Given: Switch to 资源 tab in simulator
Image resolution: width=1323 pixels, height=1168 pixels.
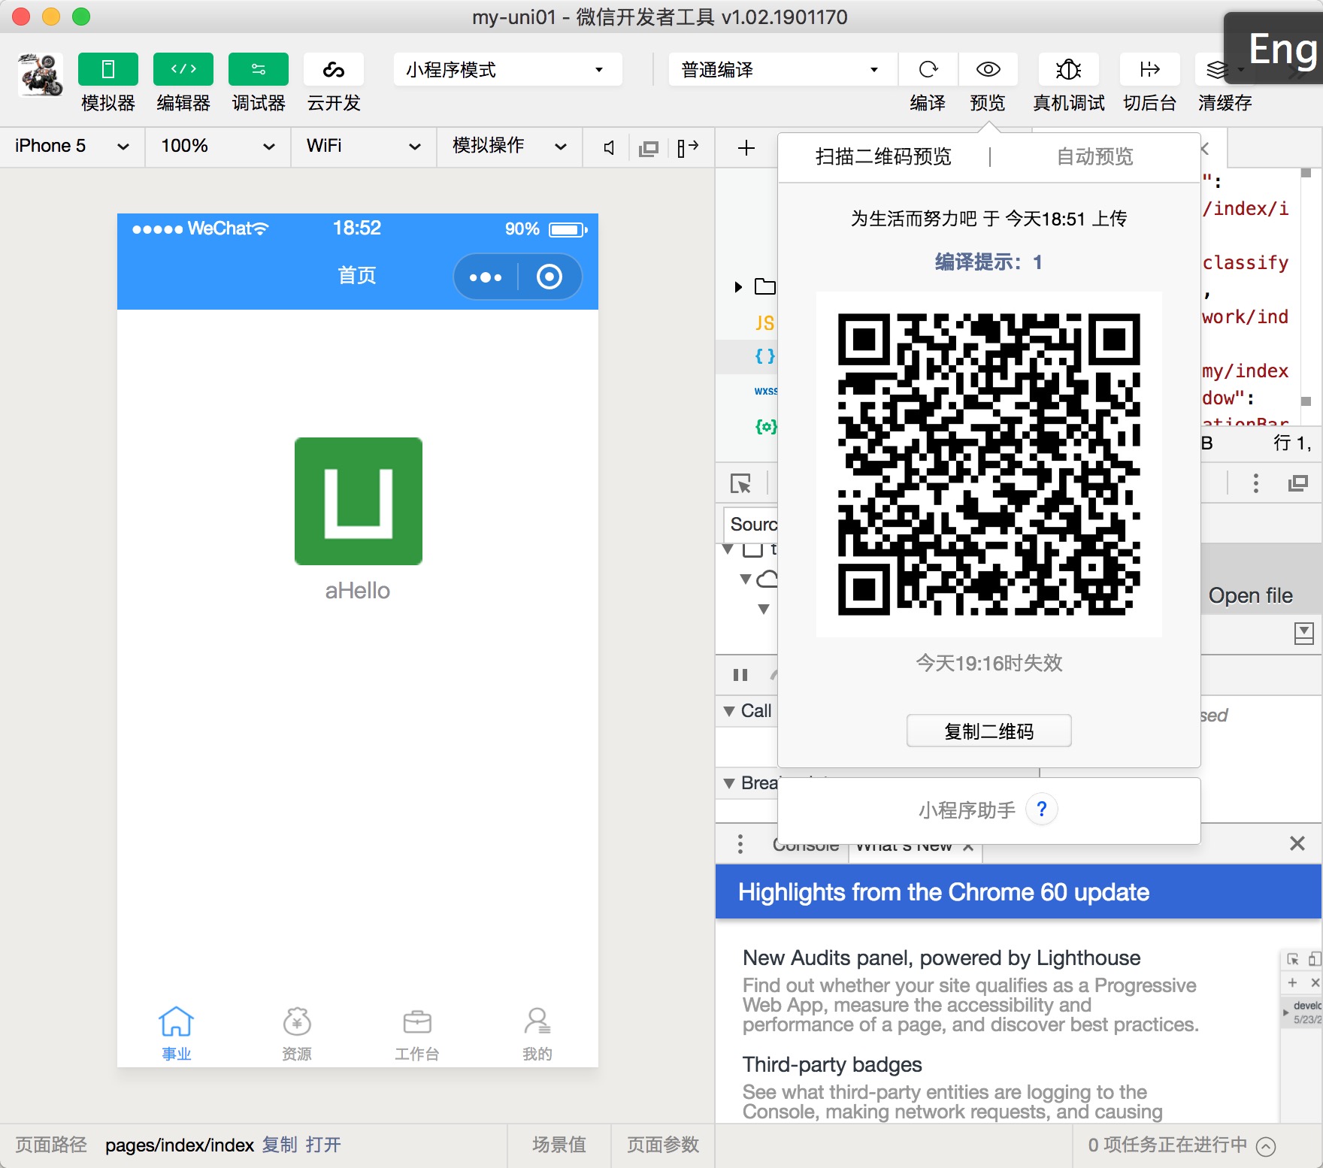Looking at the screenshot, I should (297, 1033).
